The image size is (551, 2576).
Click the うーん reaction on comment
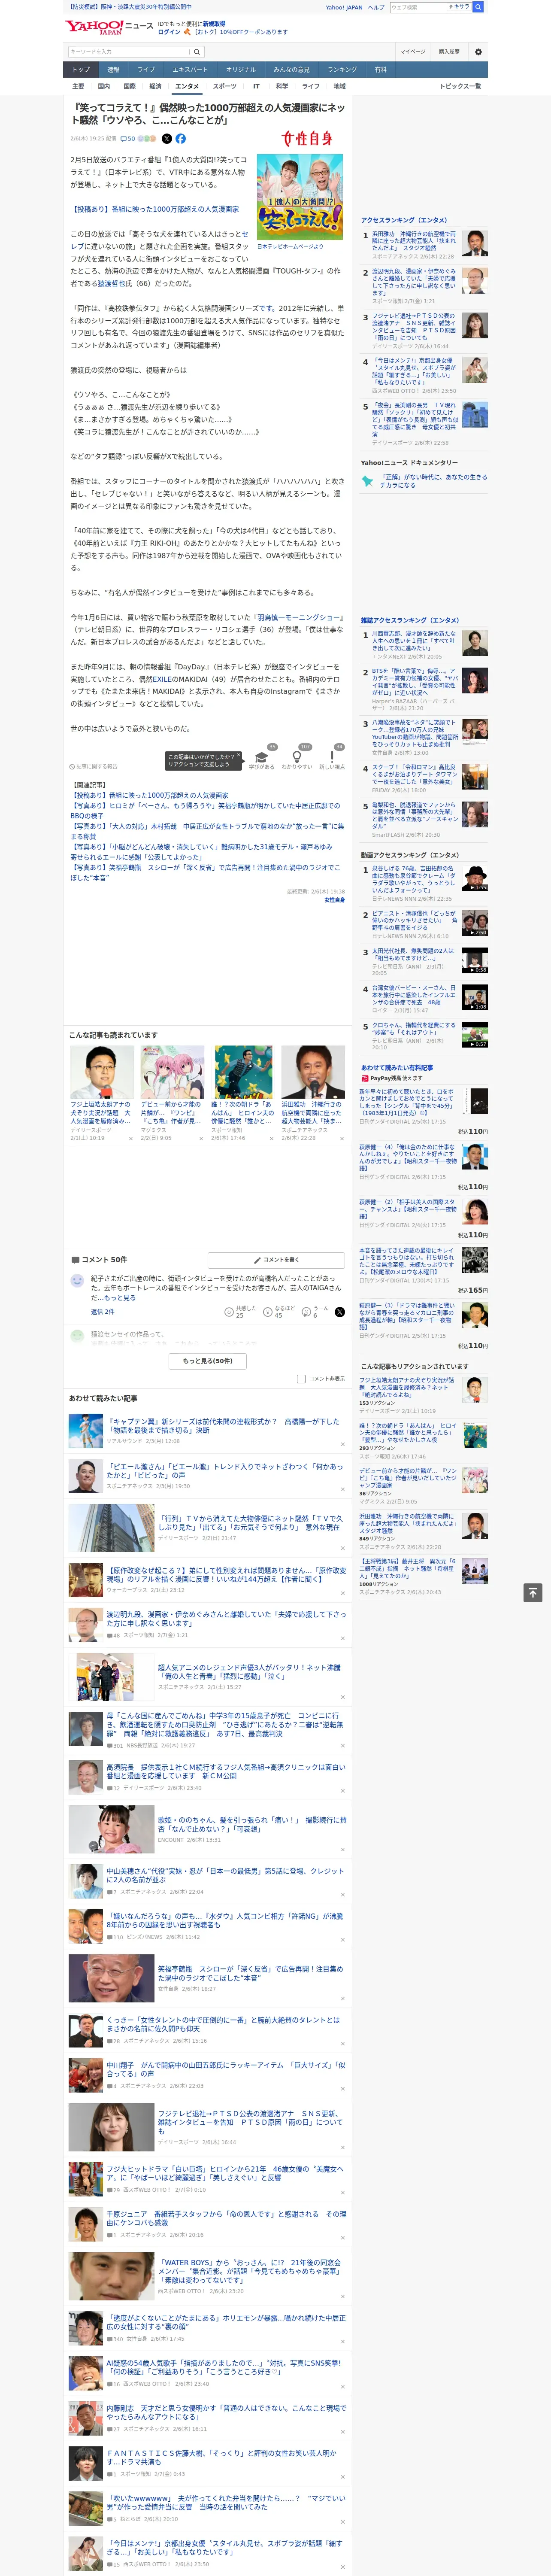(316, 1312)
